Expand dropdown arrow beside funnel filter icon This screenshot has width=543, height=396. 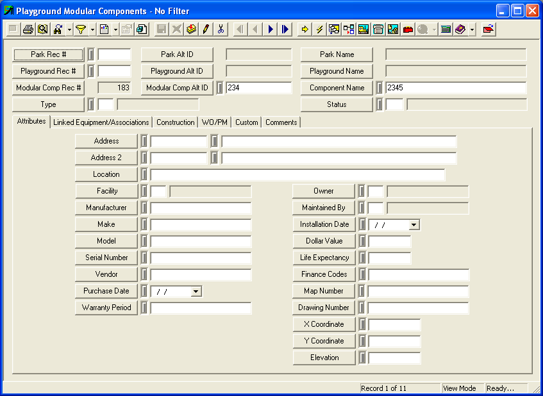[x=92, y=29]
